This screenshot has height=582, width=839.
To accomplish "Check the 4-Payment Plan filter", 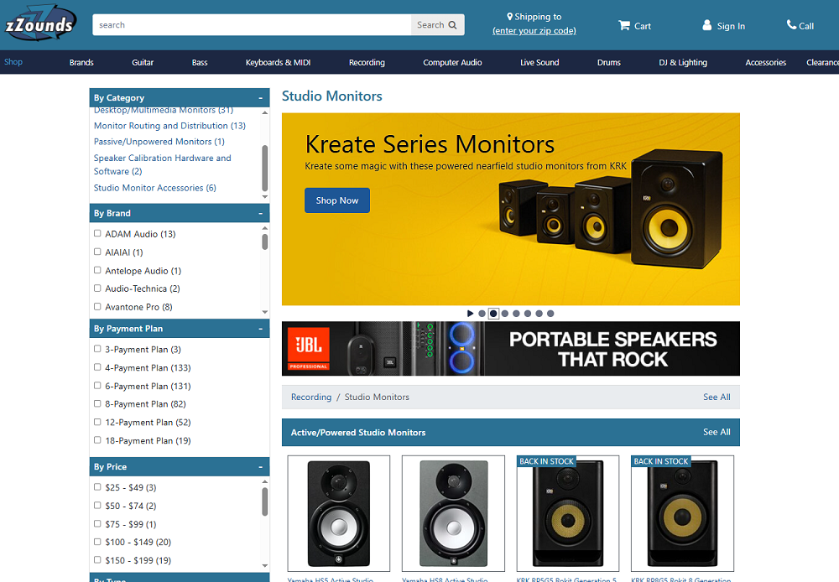I will click(x=97, y=367).
